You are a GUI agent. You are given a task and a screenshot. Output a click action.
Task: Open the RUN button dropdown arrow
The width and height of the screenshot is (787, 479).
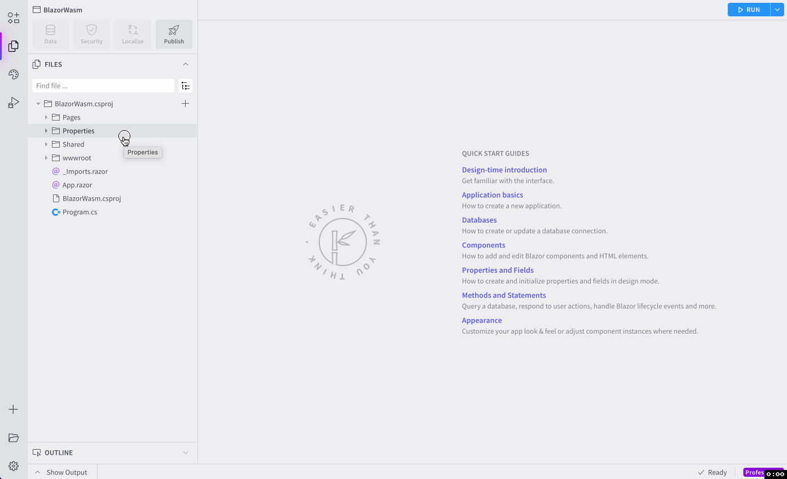click(x=777, y=10)
